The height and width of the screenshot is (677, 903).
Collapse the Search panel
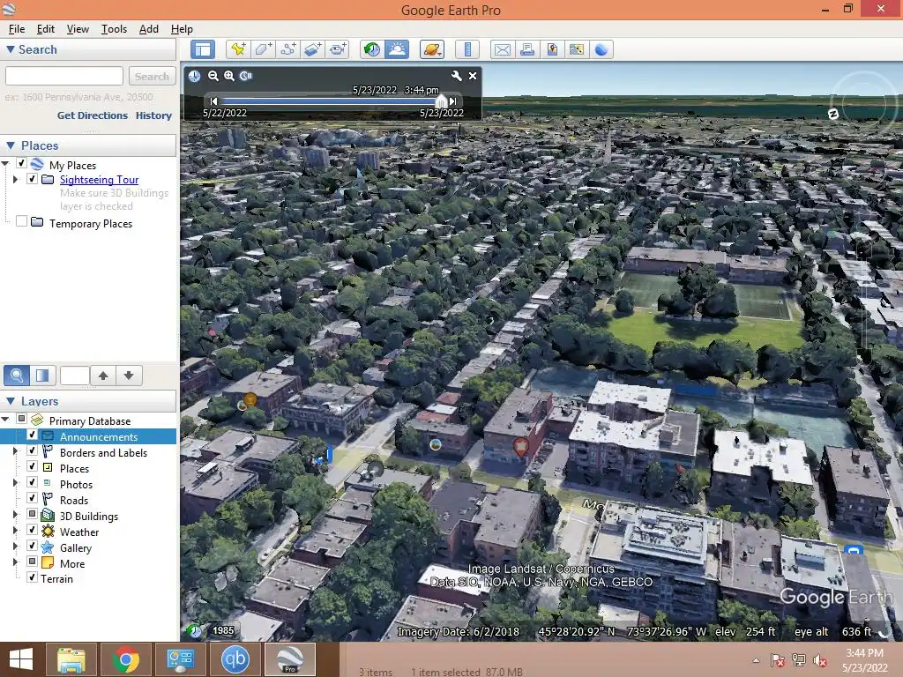[10, 49]
